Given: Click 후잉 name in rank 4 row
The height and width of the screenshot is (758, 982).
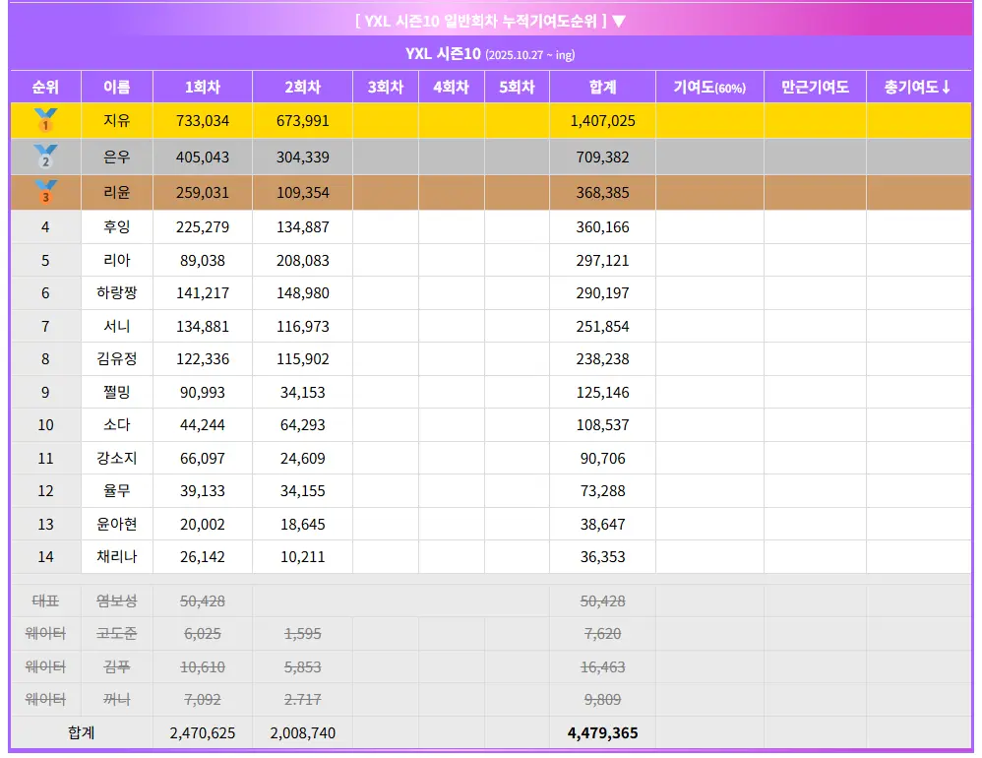Looking at the screenshot, I should click(x=117, y=227).
